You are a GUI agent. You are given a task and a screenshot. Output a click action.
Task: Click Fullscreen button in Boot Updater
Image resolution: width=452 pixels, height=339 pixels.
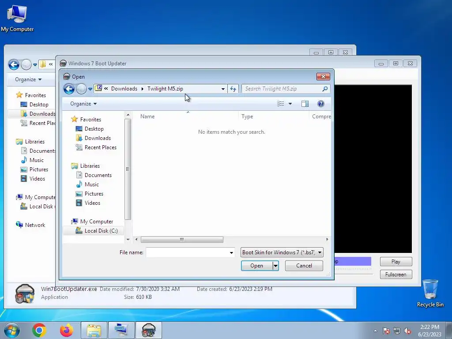[x=396, y=275]
